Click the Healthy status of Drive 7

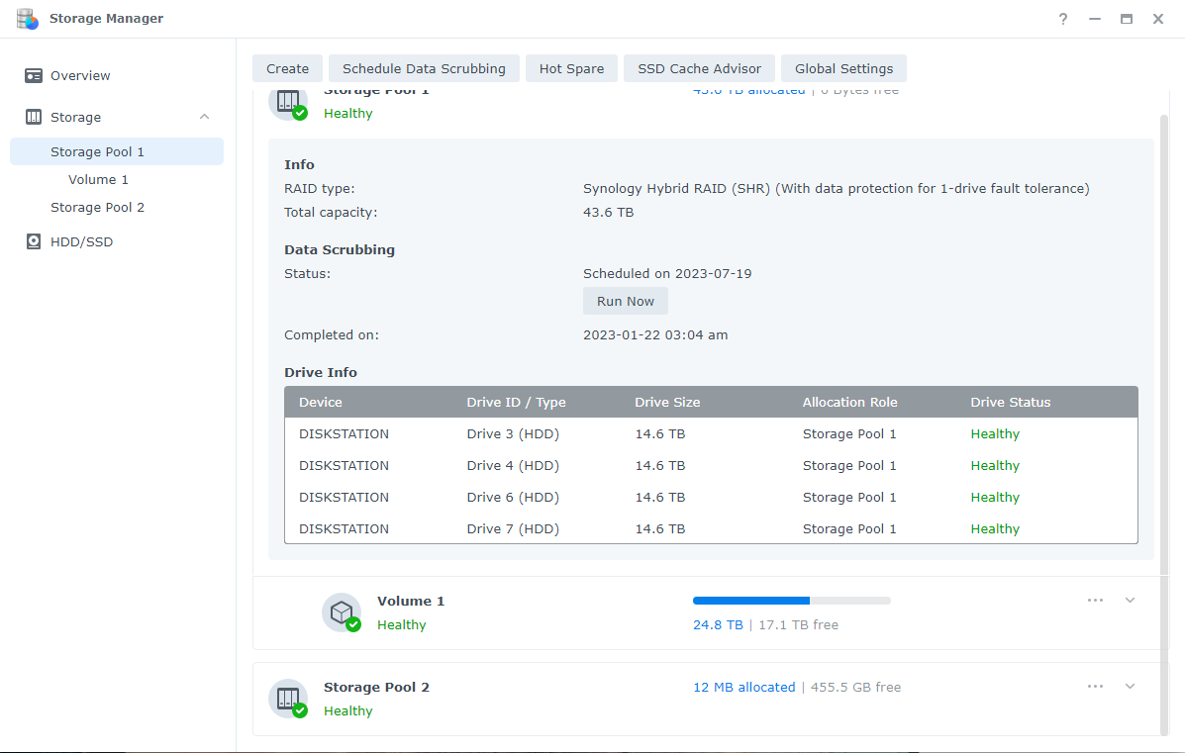[x=995, y=529]
